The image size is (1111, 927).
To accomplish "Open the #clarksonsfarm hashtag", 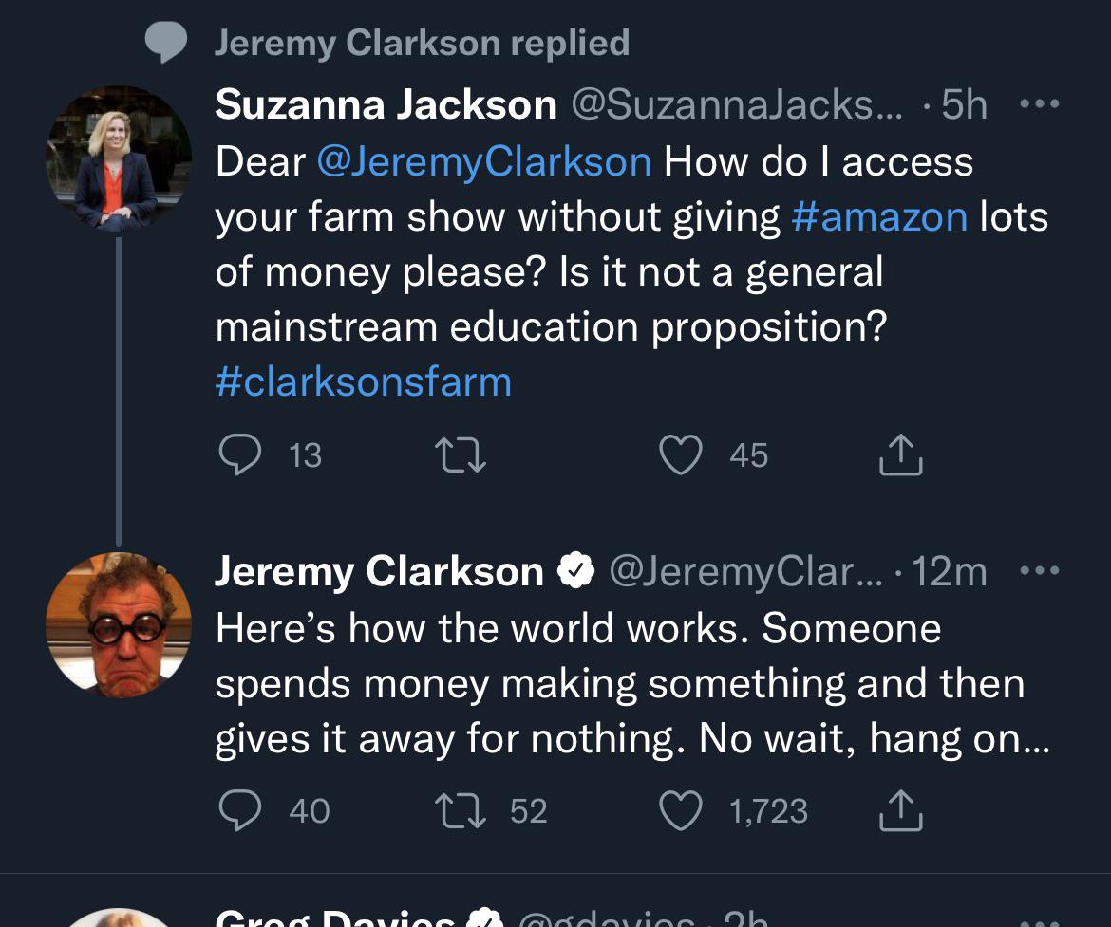I will tap(364, 382).
